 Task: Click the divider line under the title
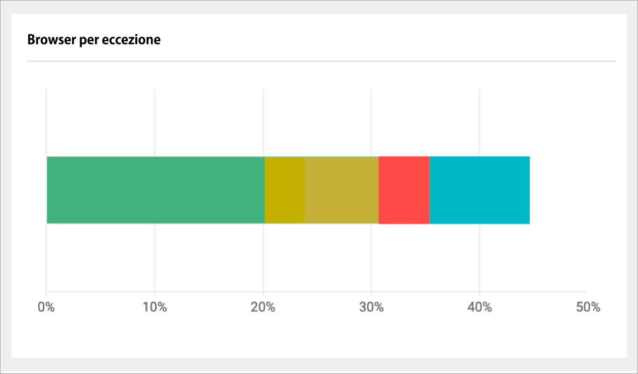click(321, 61)
